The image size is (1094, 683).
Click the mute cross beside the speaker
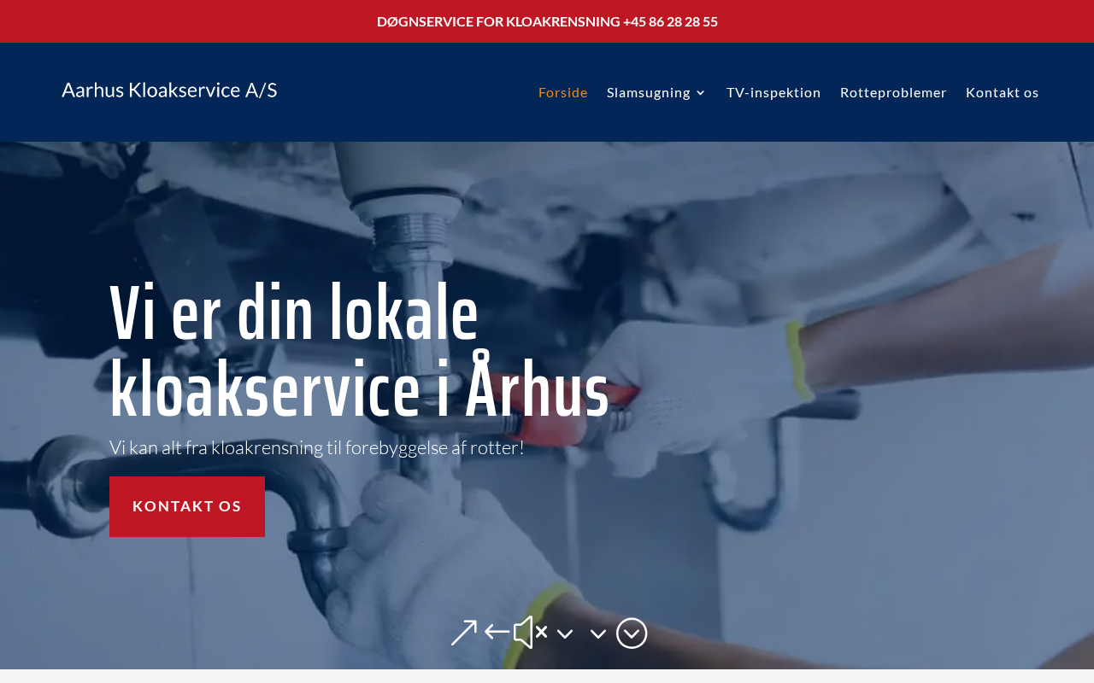[x=541, y=633]
